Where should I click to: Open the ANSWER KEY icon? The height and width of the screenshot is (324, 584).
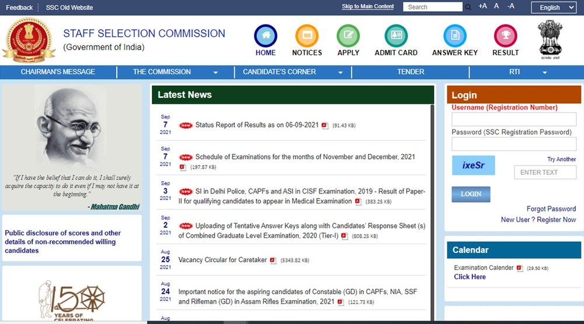455,36
